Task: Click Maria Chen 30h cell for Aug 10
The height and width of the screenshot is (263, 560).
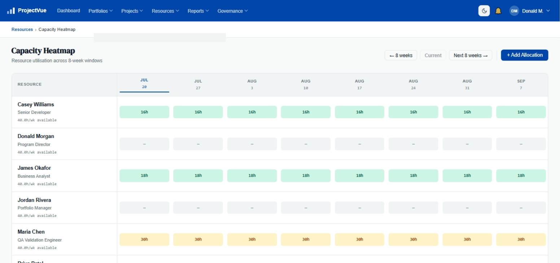Action: coord(306,240)
